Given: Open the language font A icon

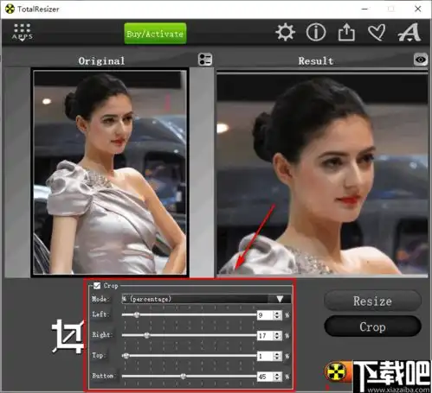Looking at the screenshot, I should pyautogui.click(x=409, y=32).
